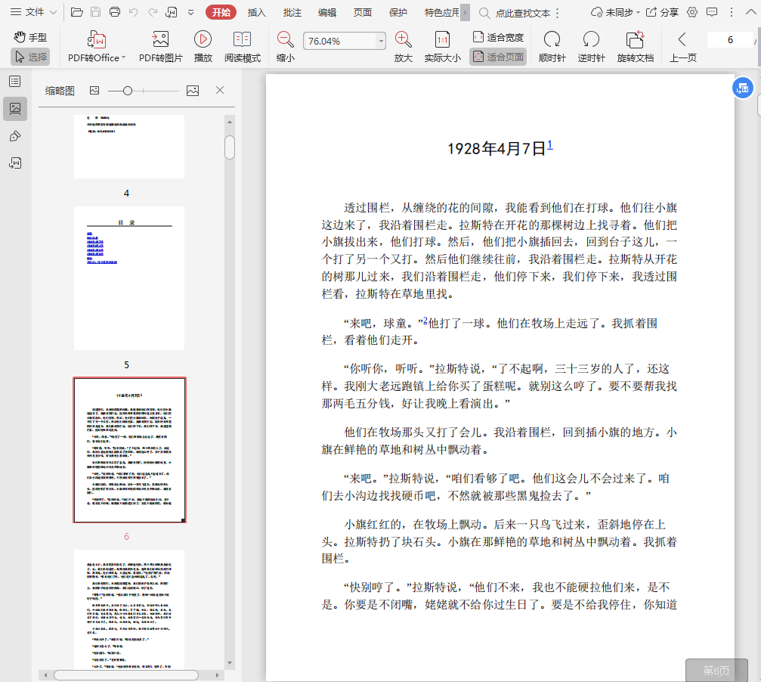Open the 保护 tab

click(x=398, y=13)
